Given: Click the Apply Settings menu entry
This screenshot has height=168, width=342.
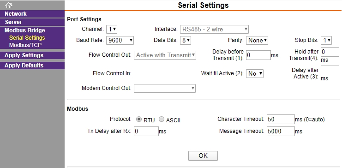Looking at the screenshot, I should [x=32, y=55].
